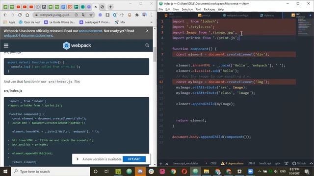Switch to the style.css tab in Atom
Viewport: 314px width, 176px height.
267,15
